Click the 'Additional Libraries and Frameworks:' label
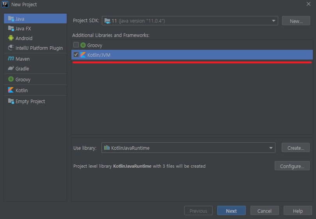The image size is (316, 219). pos(111,35)
